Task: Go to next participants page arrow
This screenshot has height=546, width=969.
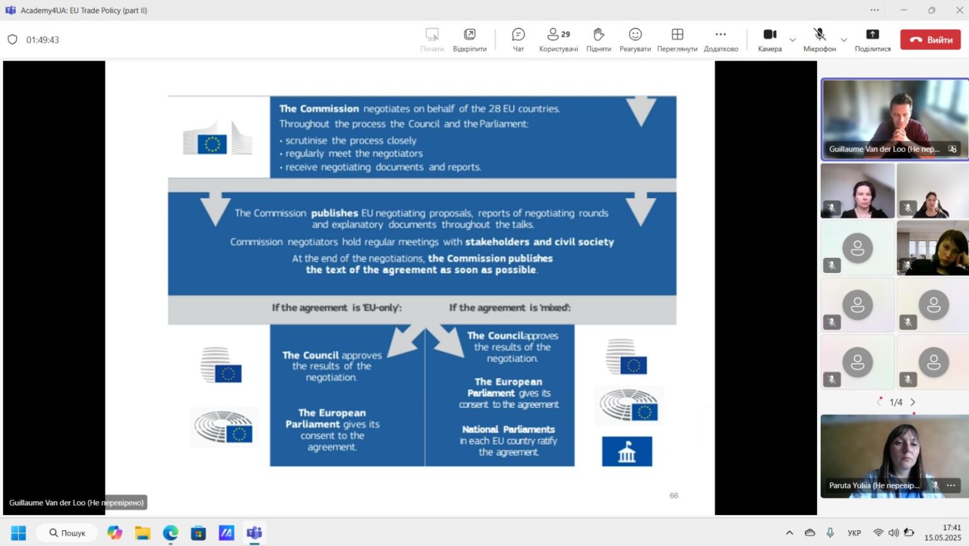Action: click(x=912, y=402)
